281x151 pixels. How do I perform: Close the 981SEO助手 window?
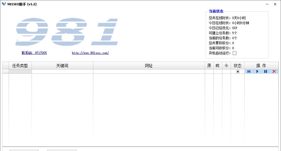click(275, 4)
